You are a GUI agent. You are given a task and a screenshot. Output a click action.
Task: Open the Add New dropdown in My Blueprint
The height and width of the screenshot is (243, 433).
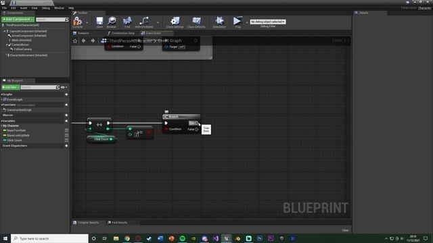click(11, 87)
